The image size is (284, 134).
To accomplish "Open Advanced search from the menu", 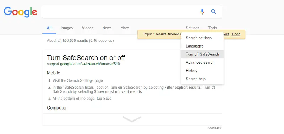I will pyautogui.click(x=202, y=62).
